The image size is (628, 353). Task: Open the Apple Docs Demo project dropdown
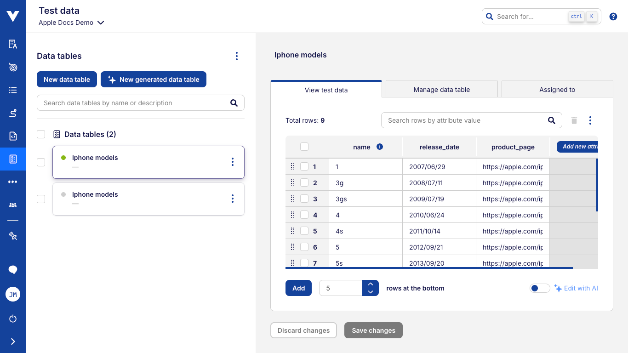pos(72,22)
